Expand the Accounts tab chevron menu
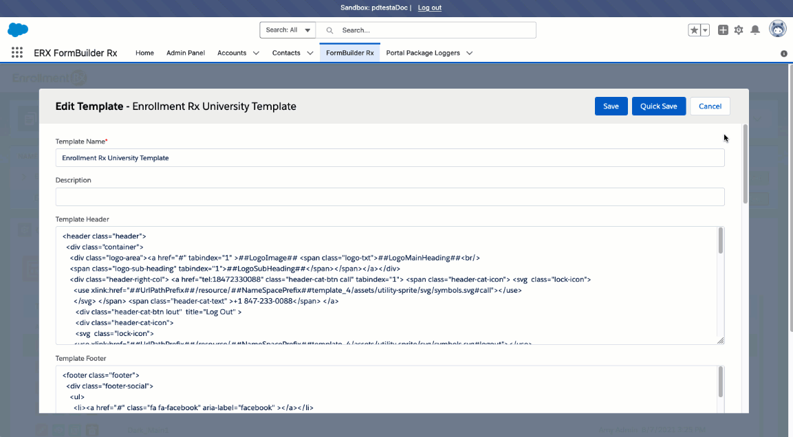Image resolution: width=793 pixels, height=437 pixels. 256,53
